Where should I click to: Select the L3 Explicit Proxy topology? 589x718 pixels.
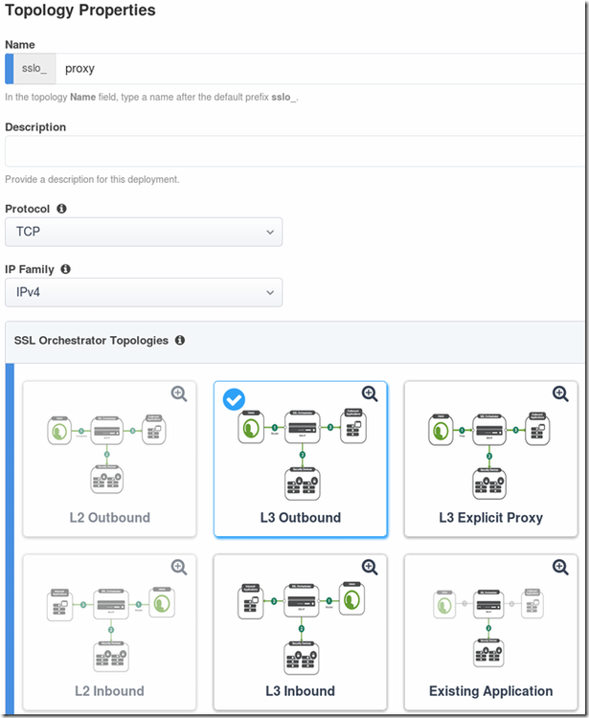pyautogui.click(x=490, y=460)
